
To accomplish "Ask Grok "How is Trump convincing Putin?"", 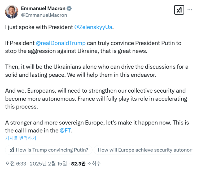I will tap(49, 150).
